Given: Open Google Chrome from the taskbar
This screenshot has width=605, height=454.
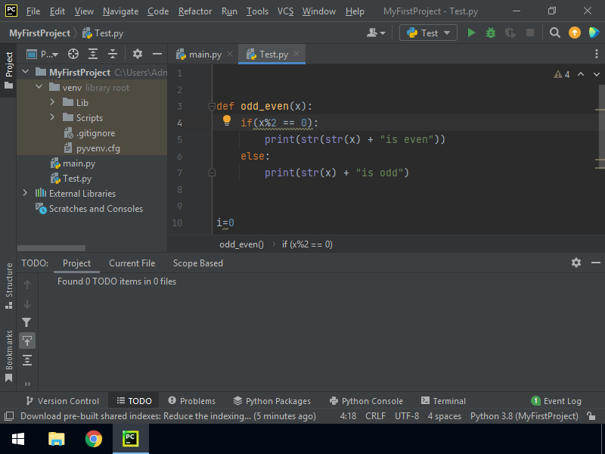Looking at the screenshot, I should point(94,439).
